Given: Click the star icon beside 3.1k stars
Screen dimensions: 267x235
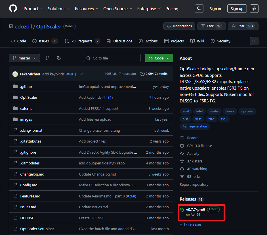Looking at the screenshot, I should click(182, 161).
